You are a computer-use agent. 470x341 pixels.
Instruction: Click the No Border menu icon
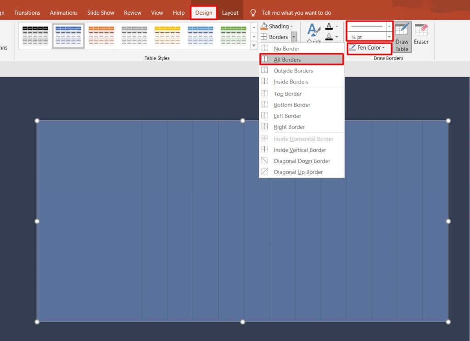(x=265, y=48)
